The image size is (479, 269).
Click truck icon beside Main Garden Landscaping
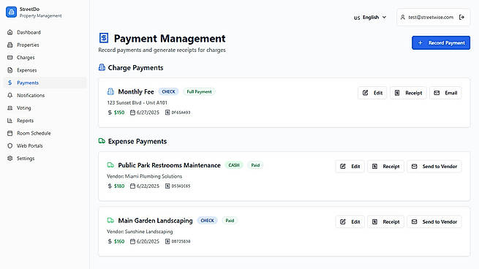click(x=110, y=221)
